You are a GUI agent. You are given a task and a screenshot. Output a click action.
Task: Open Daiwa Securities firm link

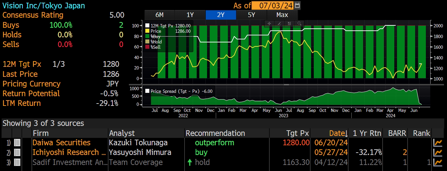point(61,143)
